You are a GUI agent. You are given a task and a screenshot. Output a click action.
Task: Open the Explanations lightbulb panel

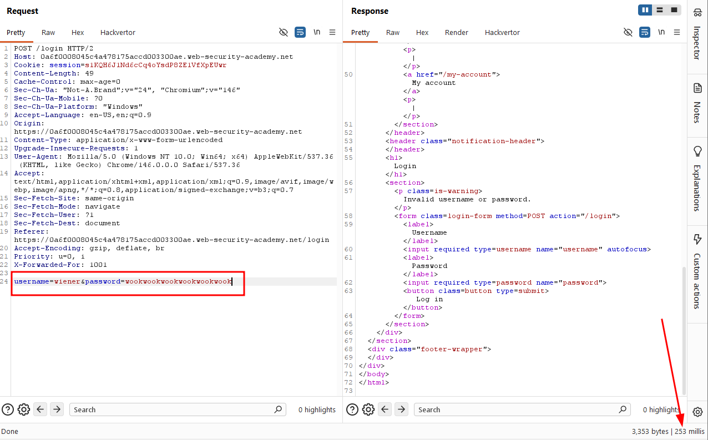[x=697, y=179]
